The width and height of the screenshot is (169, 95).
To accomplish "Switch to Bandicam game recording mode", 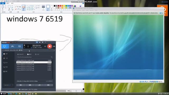I will pos(12,46).
